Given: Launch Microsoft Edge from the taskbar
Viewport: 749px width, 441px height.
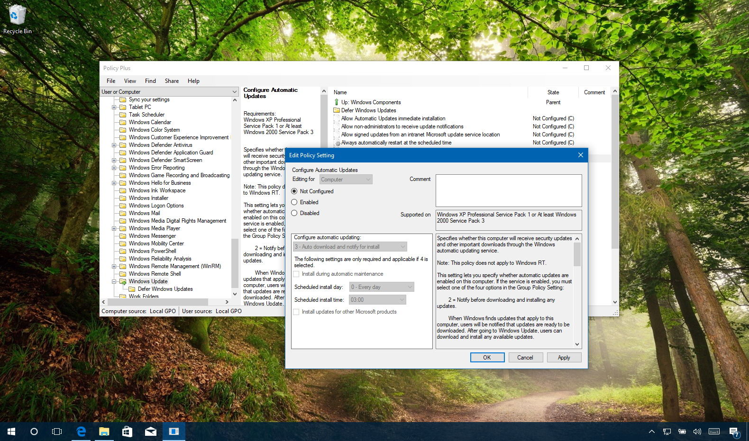Looking at the screenshot, I should point(82,432).
